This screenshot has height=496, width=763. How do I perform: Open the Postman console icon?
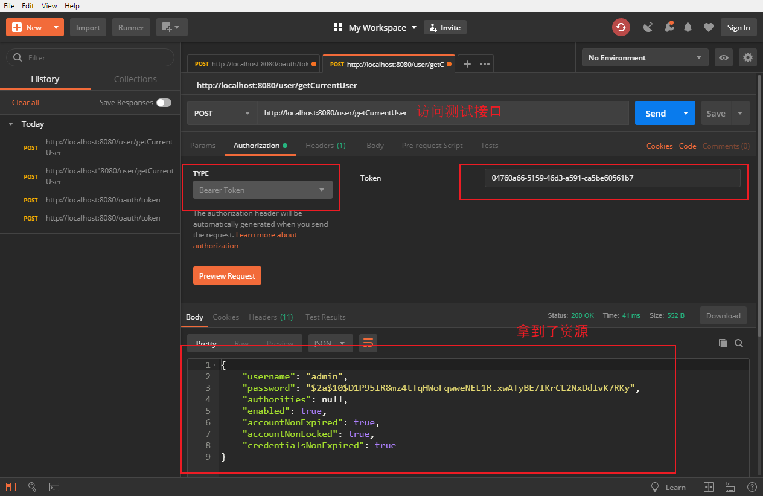pos(54,487)
